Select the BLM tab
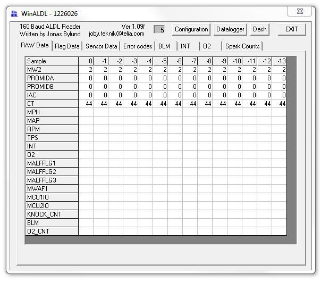The width and height of the screenshot is (321, 282). [164, 46]
